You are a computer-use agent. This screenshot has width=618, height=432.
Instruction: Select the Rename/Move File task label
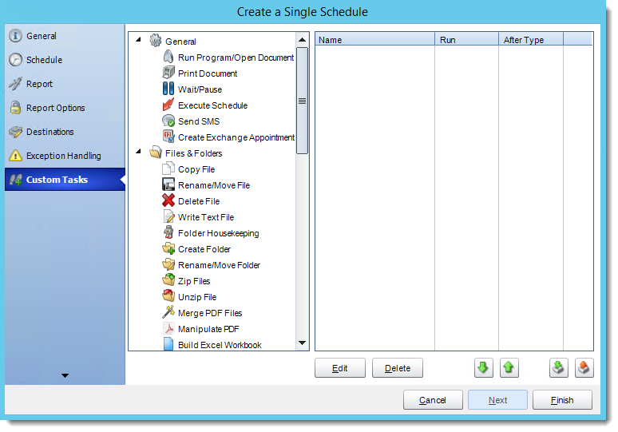pyautogui.click(x=214, y=185)
